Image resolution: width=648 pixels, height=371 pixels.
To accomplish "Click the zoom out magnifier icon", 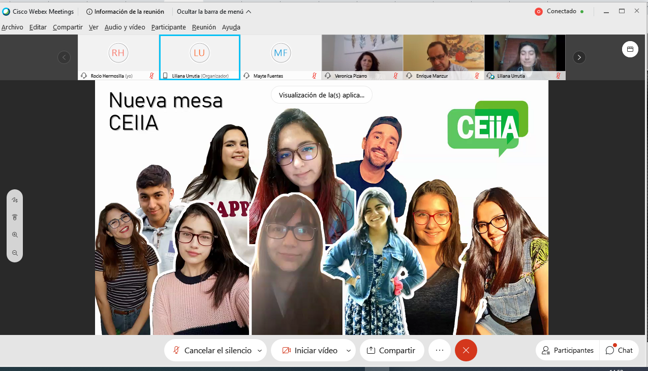I will pos(15,253).
